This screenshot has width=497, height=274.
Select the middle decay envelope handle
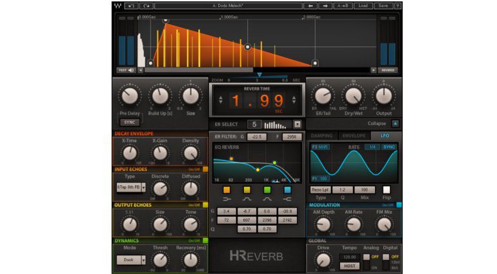(248, 47)
